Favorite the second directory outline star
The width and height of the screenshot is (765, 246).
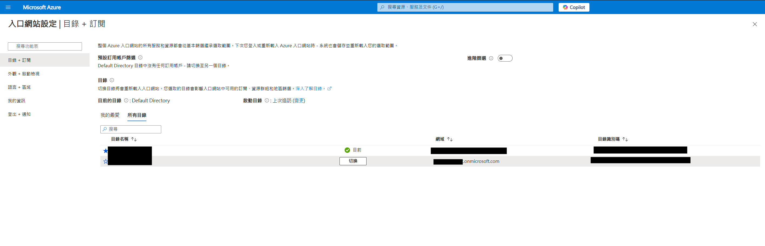click(x=105, y=161)
